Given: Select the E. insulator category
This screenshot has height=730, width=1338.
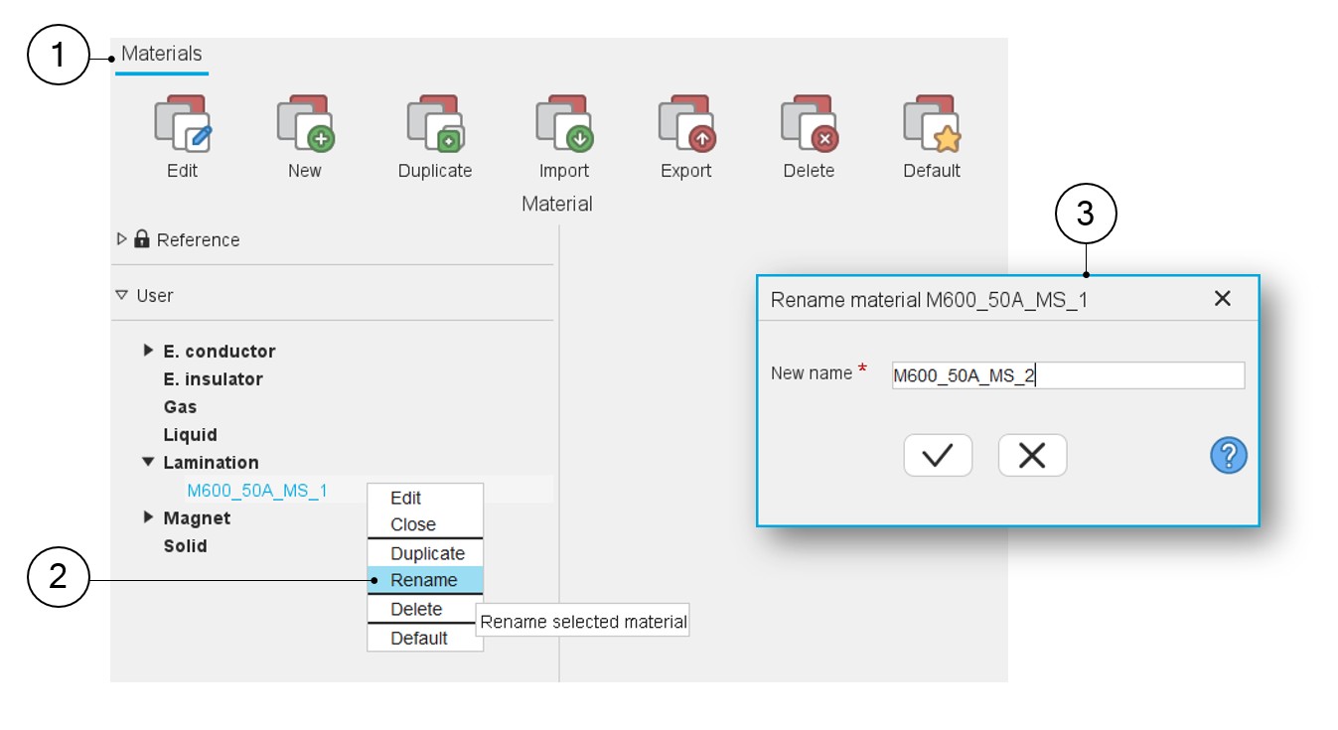Looking at the screenshot, I should [213, 379].
